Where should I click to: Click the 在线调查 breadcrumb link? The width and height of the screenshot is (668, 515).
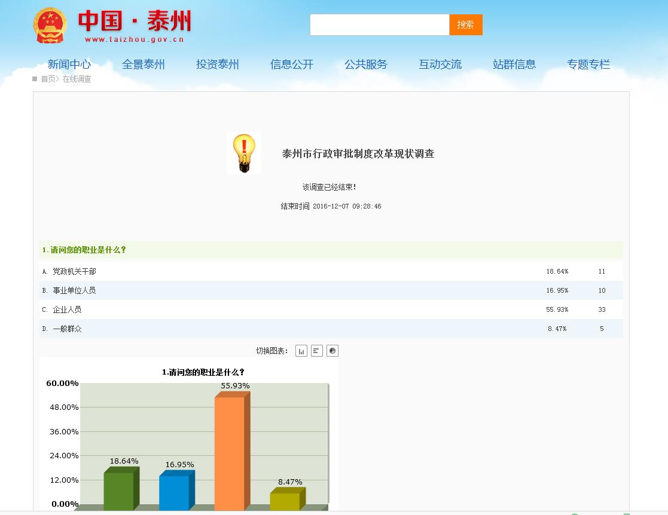coord(77,79)
